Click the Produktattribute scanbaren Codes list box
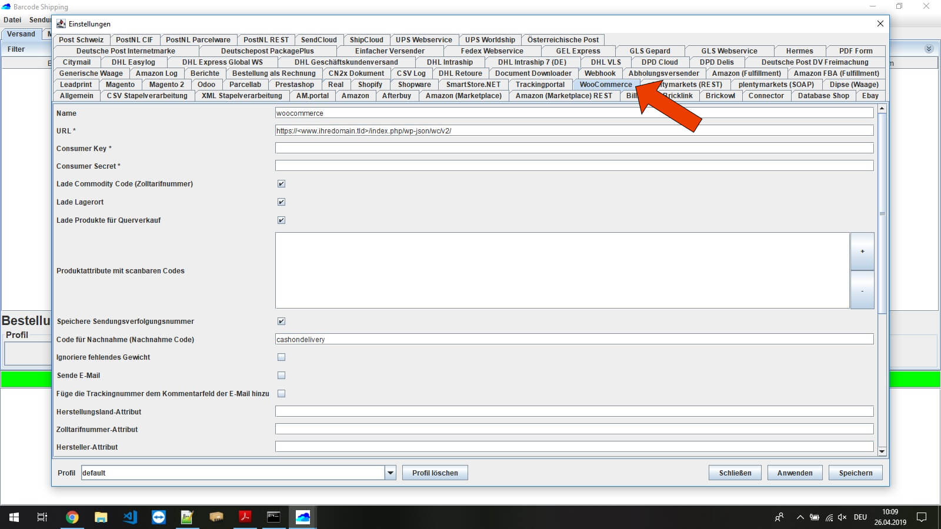The width and height of the screenshot is (941, 529). click(562, 270)
